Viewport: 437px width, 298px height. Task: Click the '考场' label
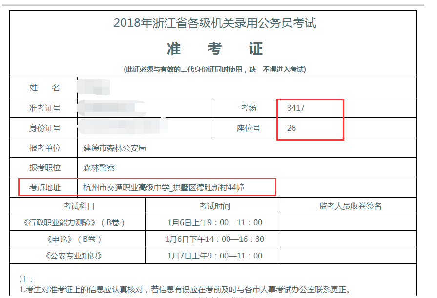click(249, 108)
